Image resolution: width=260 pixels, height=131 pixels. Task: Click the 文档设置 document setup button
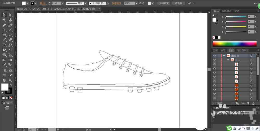point(164,3)
